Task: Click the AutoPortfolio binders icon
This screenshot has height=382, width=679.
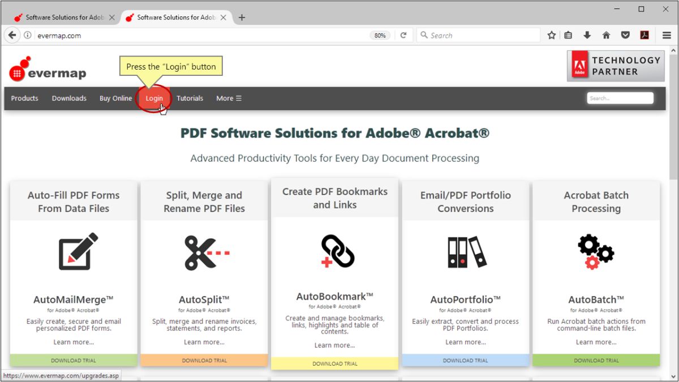Action: click(x=467, y=252)
